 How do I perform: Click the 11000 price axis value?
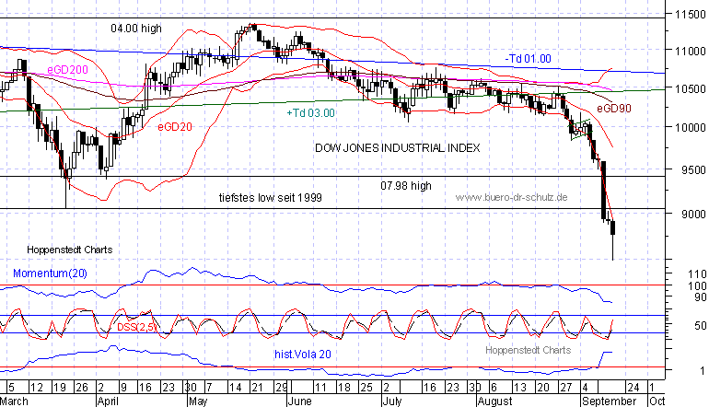click(691, 51)
